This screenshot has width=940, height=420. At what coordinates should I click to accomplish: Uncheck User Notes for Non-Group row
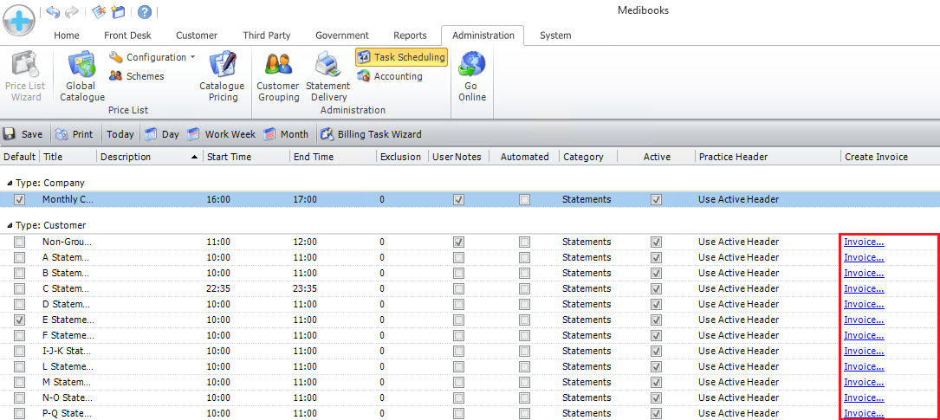[x=458, y=242]
